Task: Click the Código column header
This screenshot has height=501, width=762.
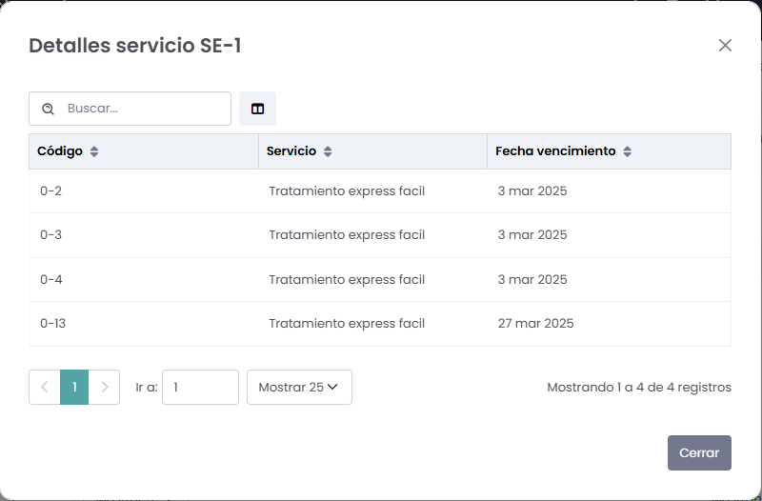Action: (60, 151)
